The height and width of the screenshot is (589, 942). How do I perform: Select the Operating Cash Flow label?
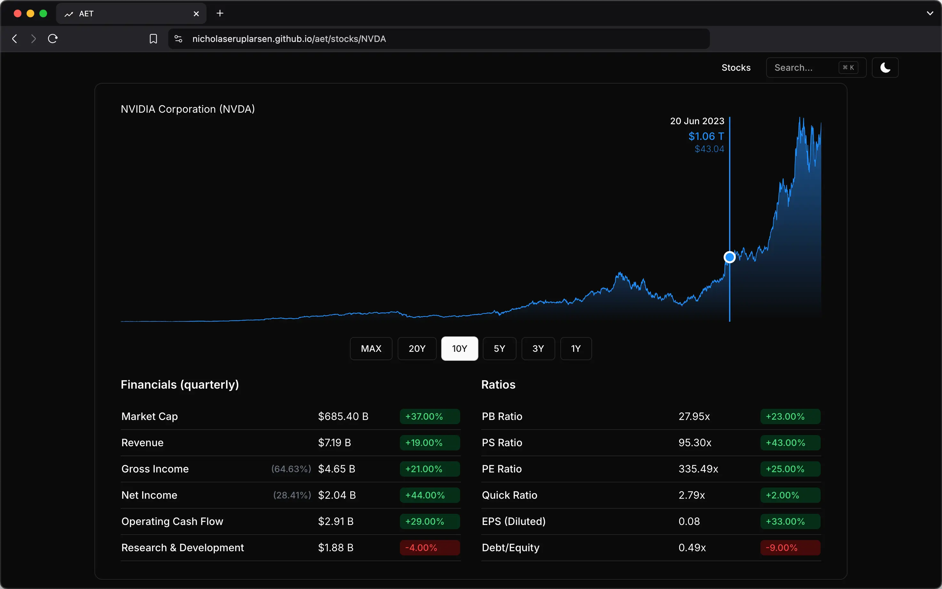(x=172, y=521)
